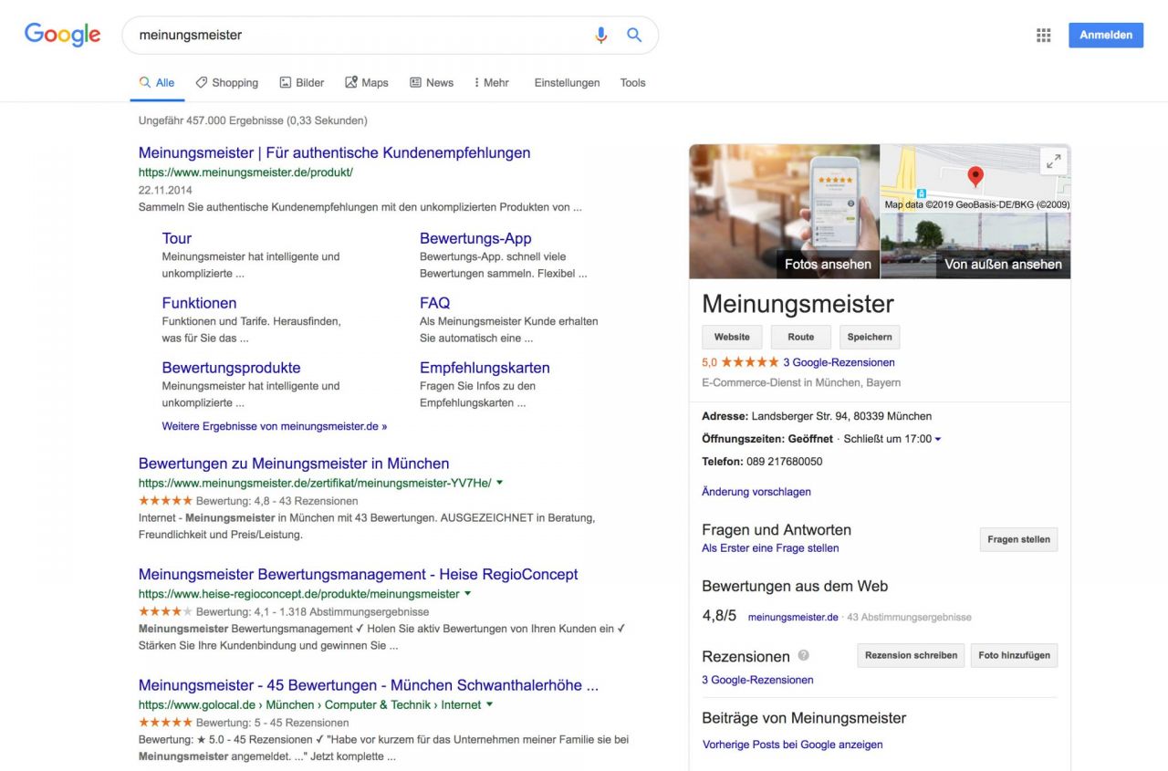Open the Funktionen sitelink
Viewport: 1168px width, 771px height.
point(199,304)
